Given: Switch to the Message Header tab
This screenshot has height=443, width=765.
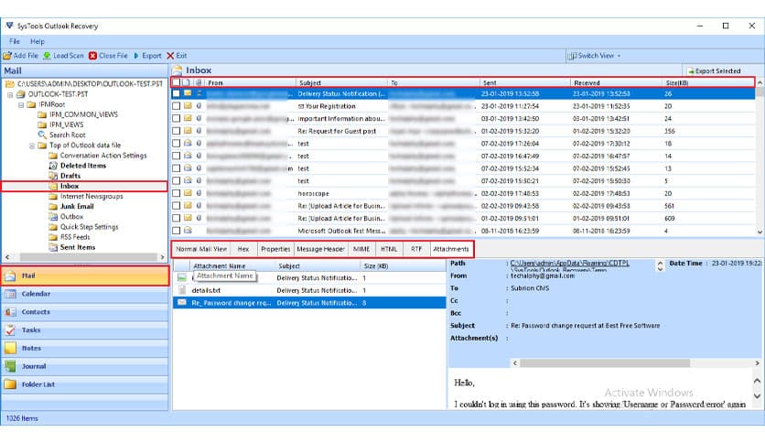Looking at the screenshot, I should pyautogui.click(x=320, y=249).
